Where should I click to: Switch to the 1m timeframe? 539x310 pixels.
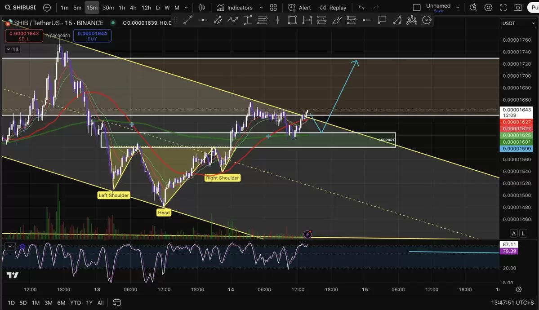click(x=65, y=8)
